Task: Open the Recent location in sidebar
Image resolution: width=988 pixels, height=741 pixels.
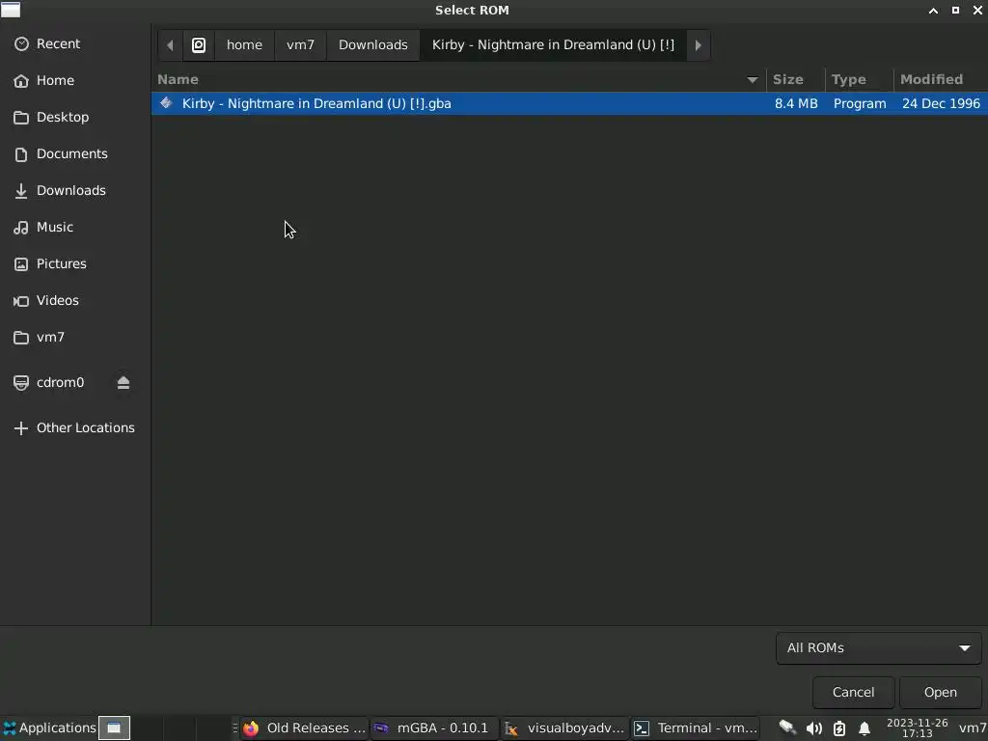Action: point(75,44)
